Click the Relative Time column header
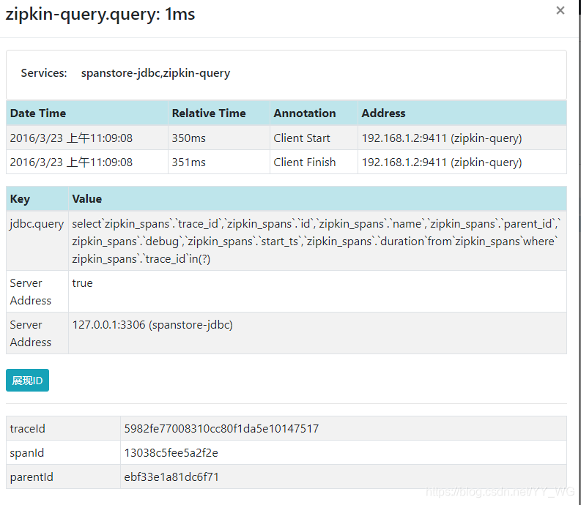Viewport: 581px width, 505px height. click(219, 113)
